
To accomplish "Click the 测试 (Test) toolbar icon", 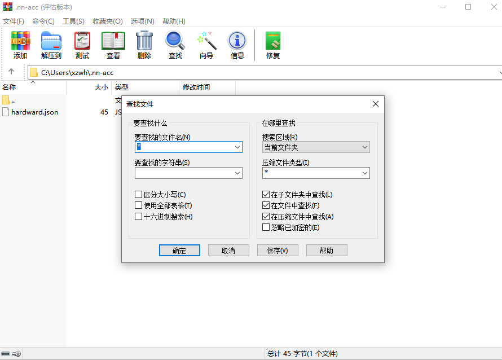I will [x=82, y=41].
